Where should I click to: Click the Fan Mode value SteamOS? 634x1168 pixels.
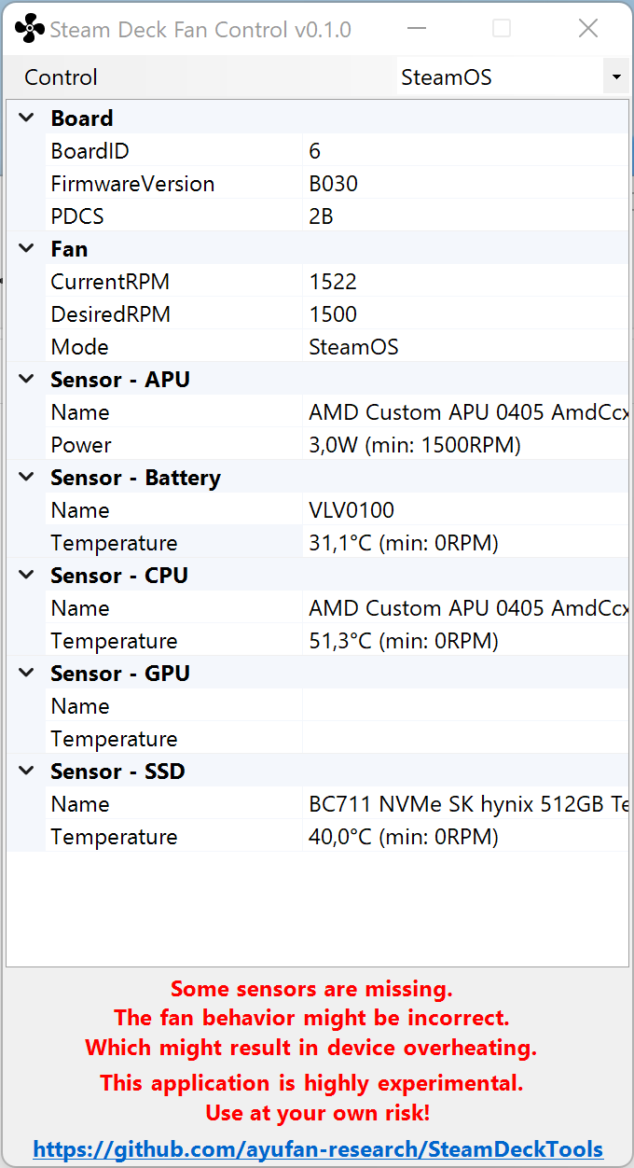(x=353, y=347)
